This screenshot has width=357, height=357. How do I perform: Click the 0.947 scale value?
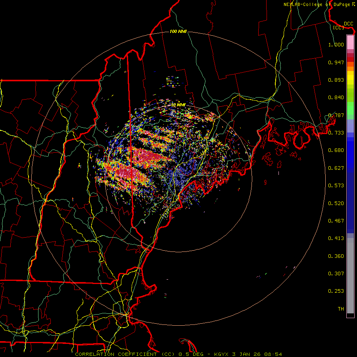336,62
